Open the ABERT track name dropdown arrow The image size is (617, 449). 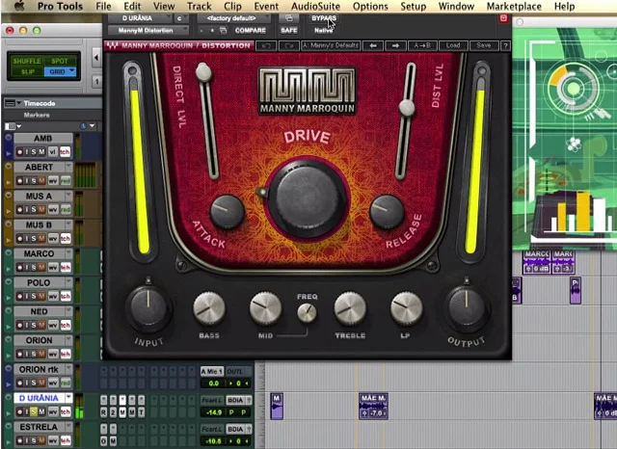tap(68, 167)
